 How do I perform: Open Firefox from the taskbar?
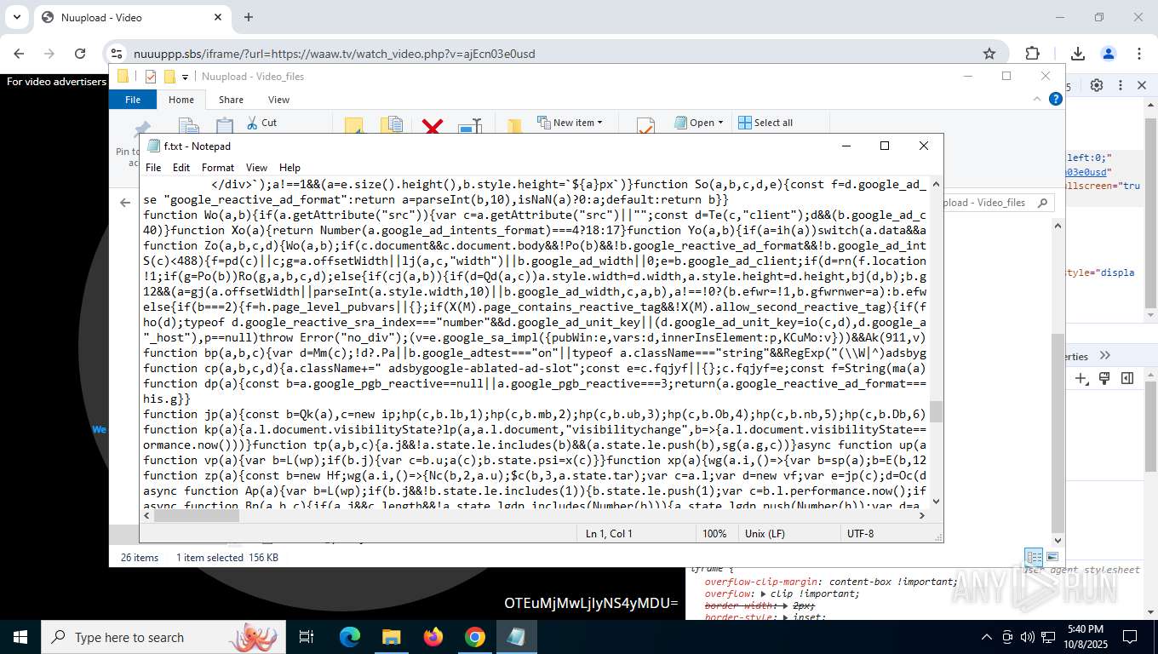(x=433, y=637)
